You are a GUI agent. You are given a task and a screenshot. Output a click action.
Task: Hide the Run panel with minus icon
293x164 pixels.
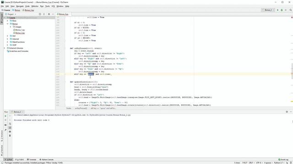pyautogui.click(x=291, y=112)
